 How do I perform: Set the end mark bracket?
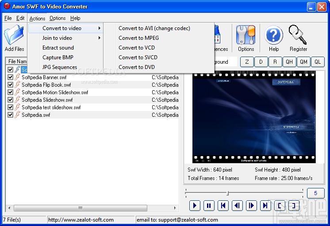[294, 205]
